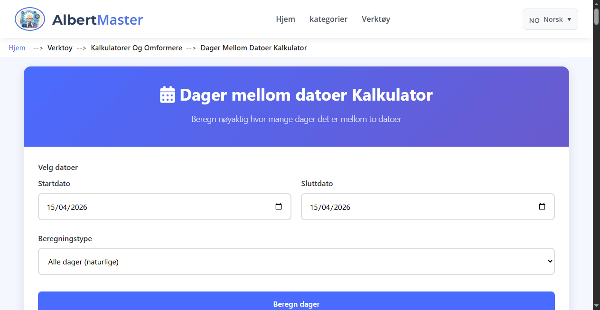
Task: Click the AlbertMaster brand name
Action: (98, 19)
